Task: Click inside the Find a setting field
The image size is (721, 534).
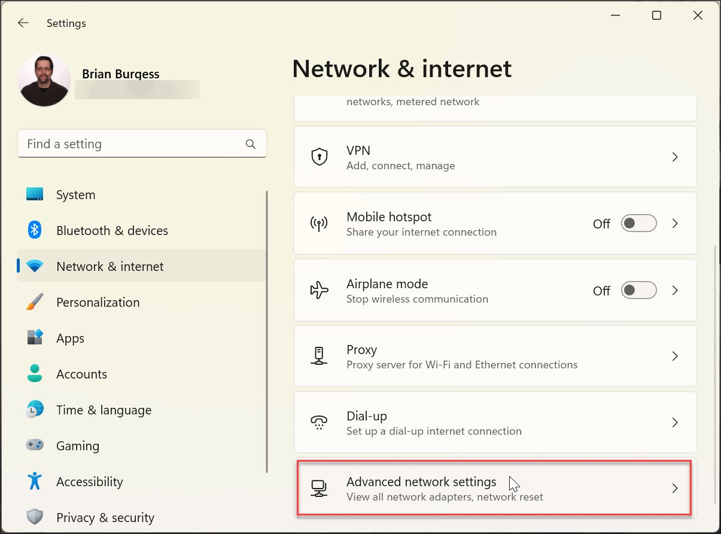Action: click(142, 144)
